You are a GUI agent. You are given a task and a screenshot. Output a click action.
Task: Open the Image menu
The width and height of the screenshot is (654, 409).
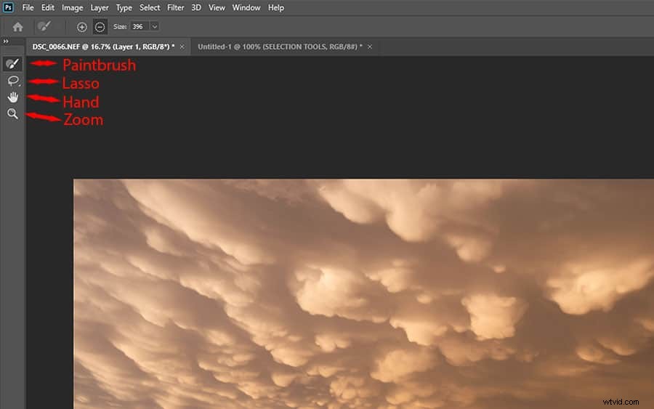point(72,7)
